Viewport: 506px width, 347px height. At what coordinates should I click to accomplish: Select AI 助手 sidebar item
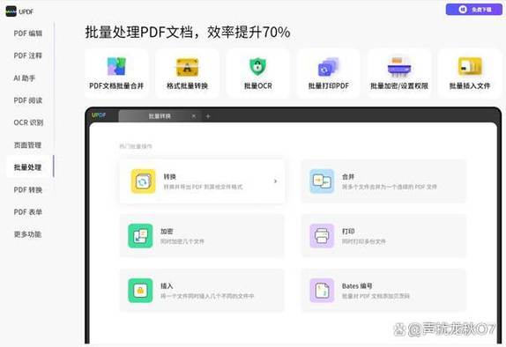[x=25, y=78]
